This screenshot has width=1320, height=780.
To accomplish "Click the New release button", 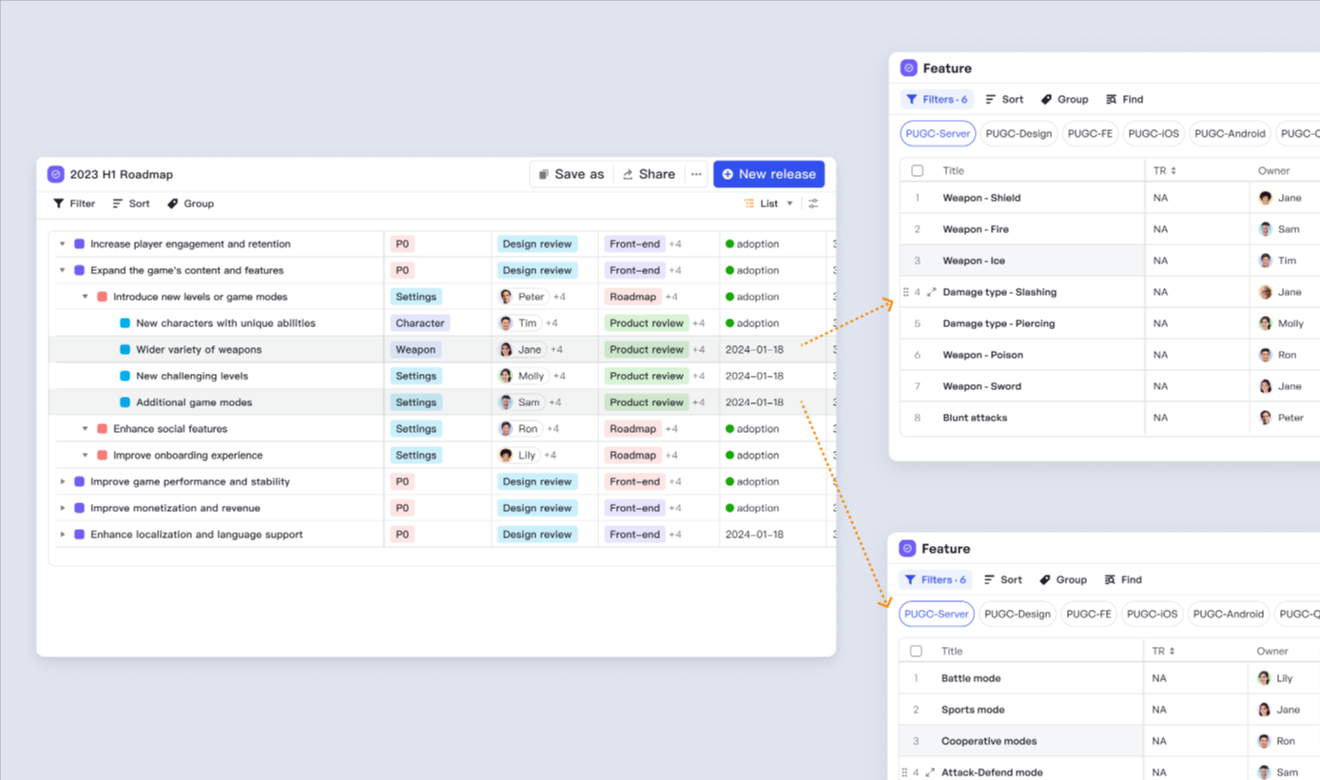I will click(768, 174).
